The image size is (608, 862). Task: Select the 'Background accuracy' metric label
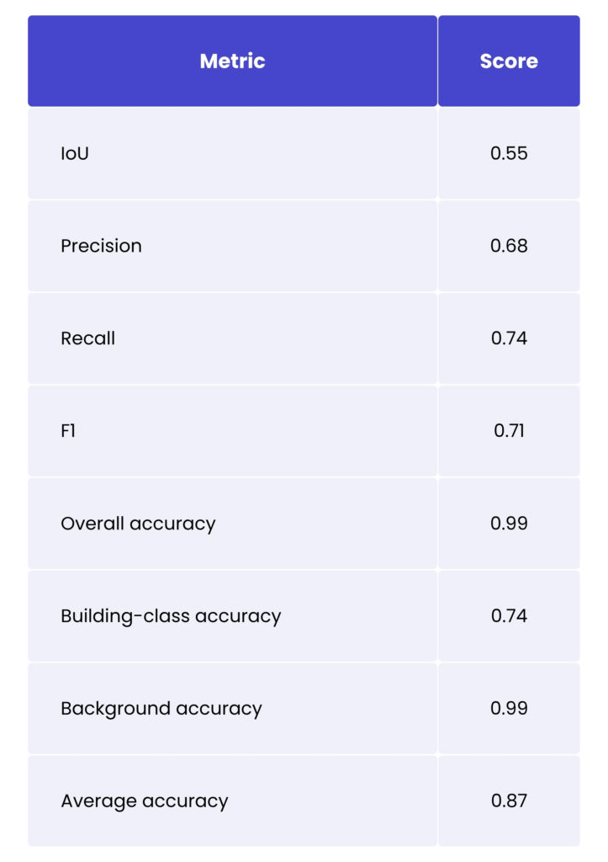click(161, 709)
